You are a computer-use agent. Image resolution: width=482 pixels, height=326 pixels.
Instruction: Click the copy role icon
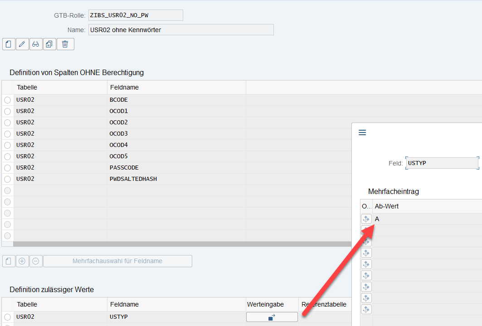49,44
